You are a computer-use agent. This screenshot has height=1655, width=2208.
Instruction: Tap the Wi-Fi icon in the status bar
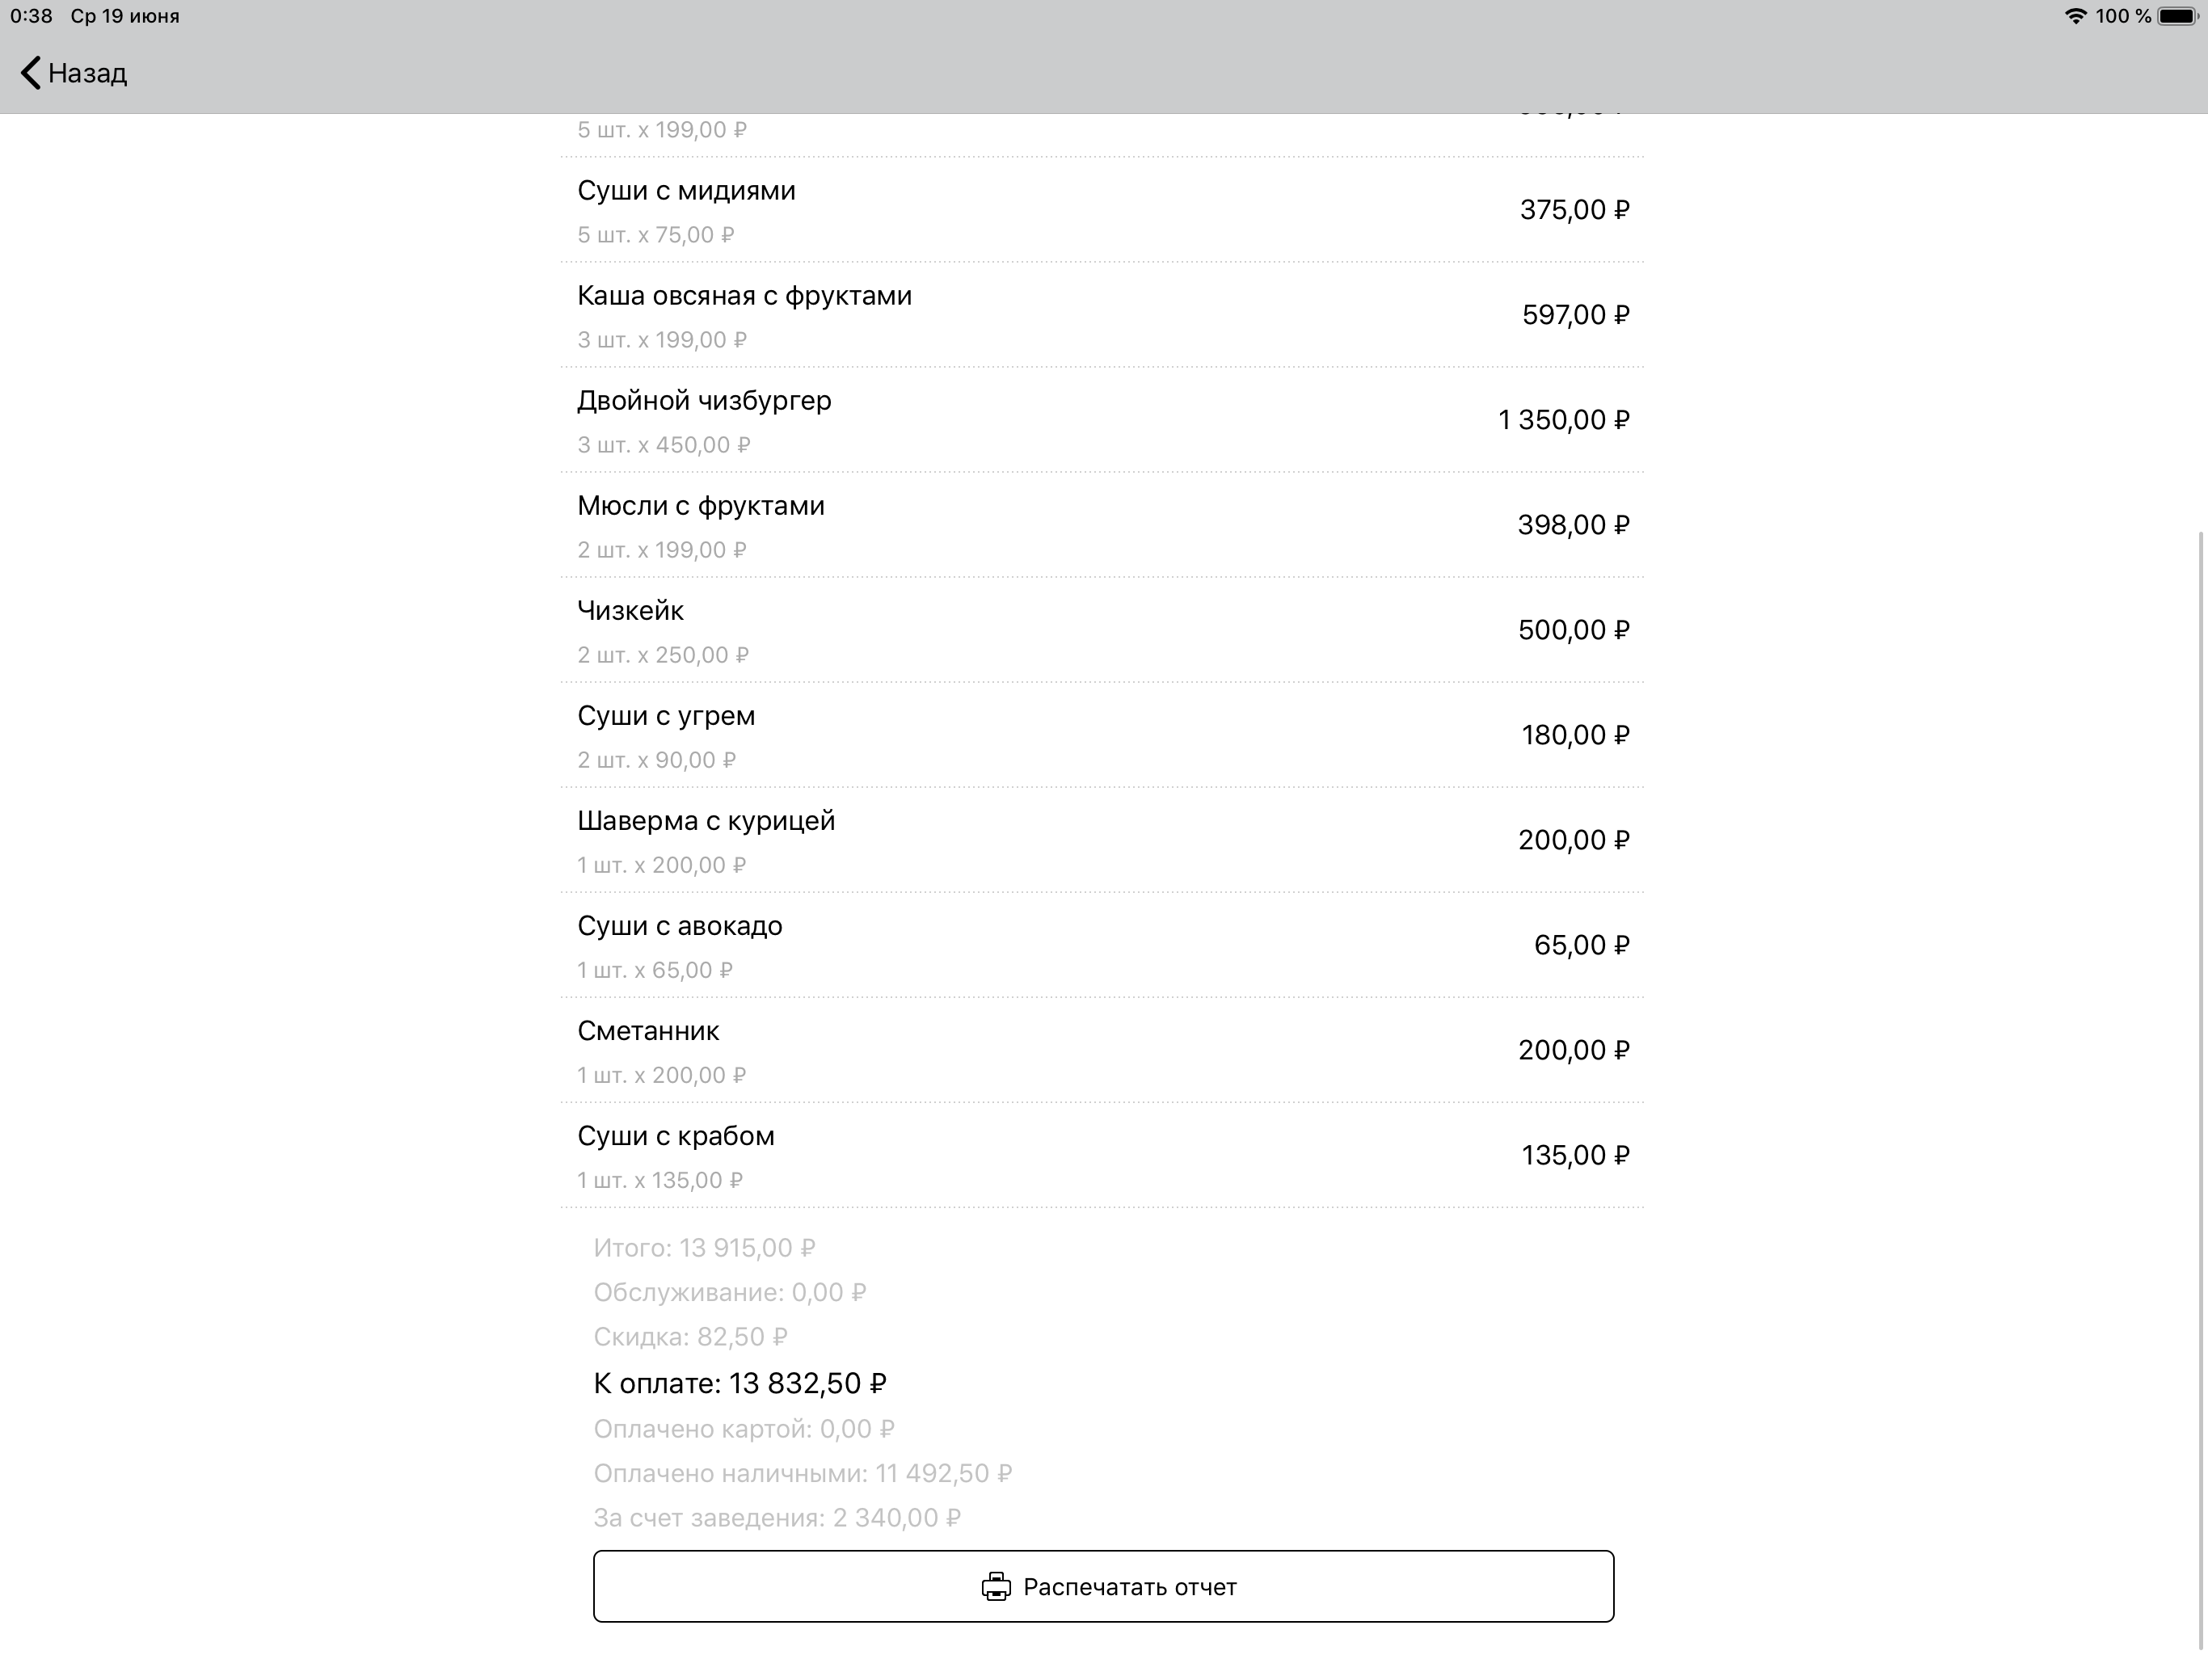(x=2077, y=16)
